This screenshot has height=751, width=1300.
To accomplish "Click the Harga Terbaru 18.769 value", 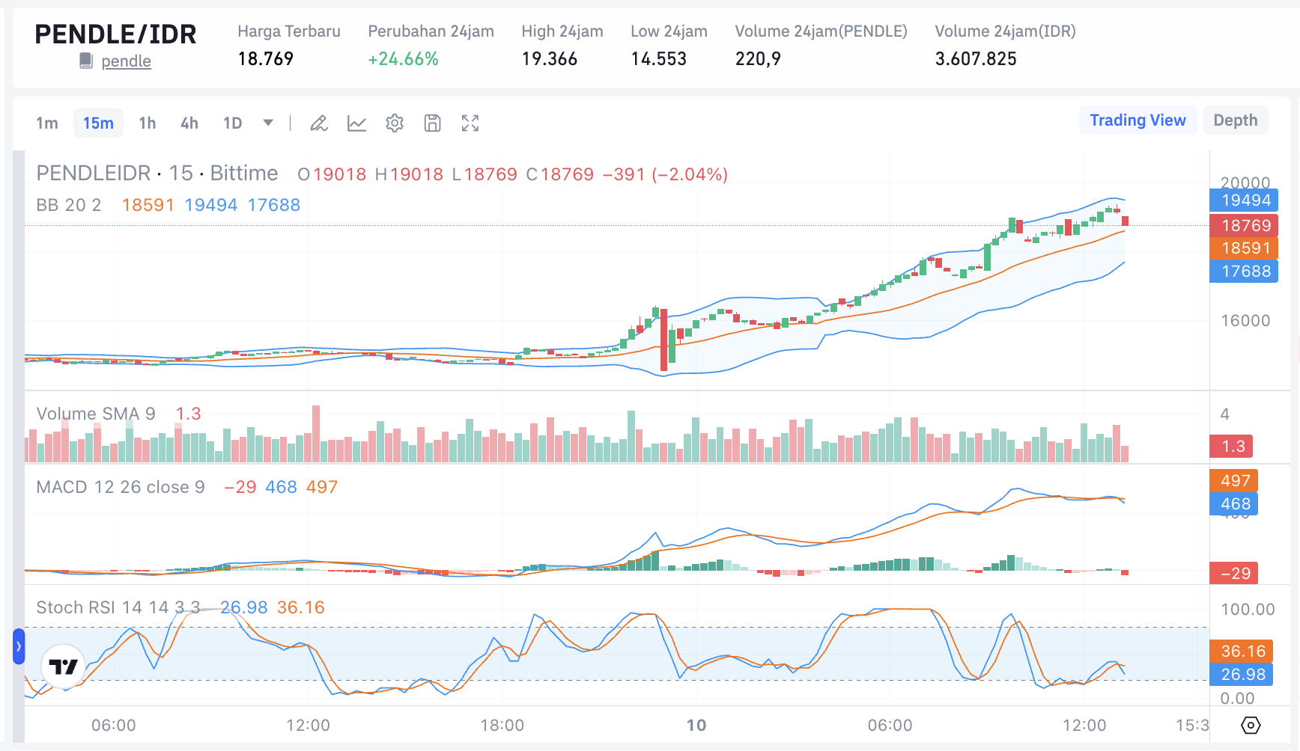I will (x=266, y=59).
